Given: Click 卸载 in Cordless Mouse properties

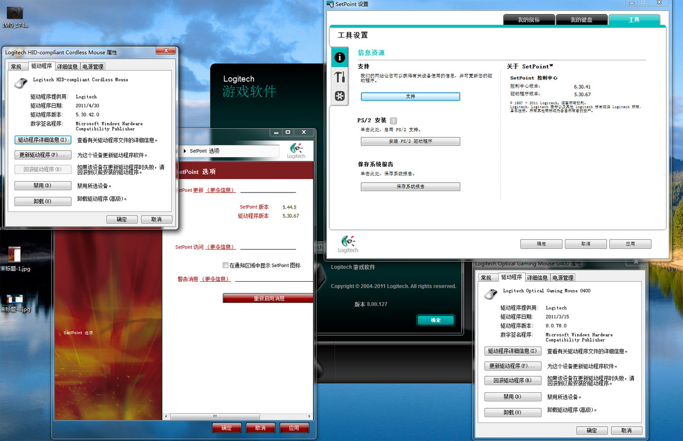Looking at the screenshot, I should [x=43, y=201].
